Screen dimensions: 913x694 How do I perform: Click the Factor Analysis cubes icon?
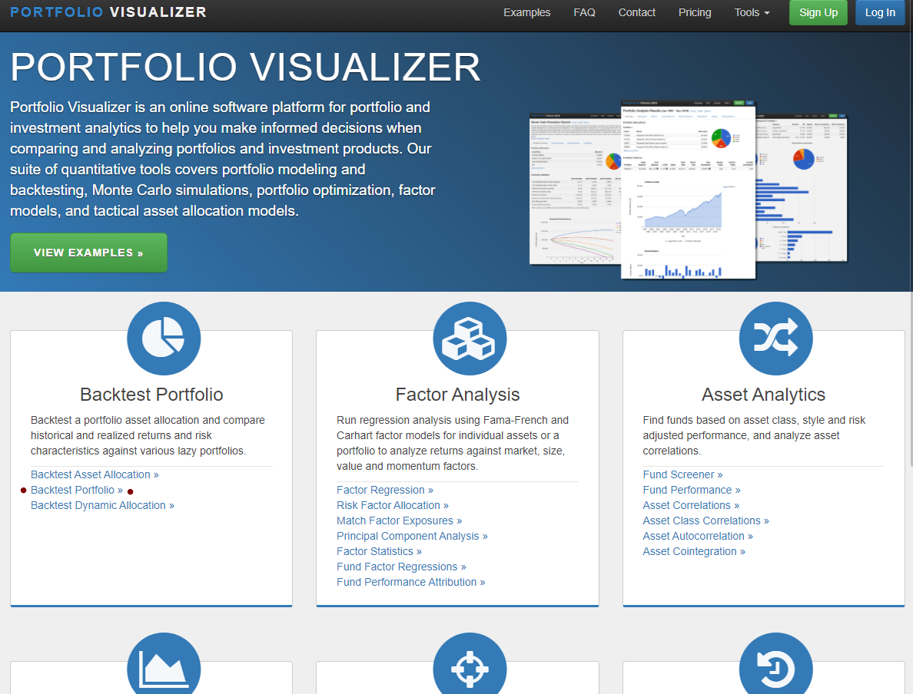click(x=470, y=339)
